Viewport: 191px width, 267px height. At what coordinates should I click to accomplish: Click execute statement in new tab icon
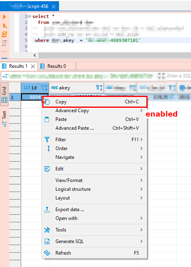point(5,26)
